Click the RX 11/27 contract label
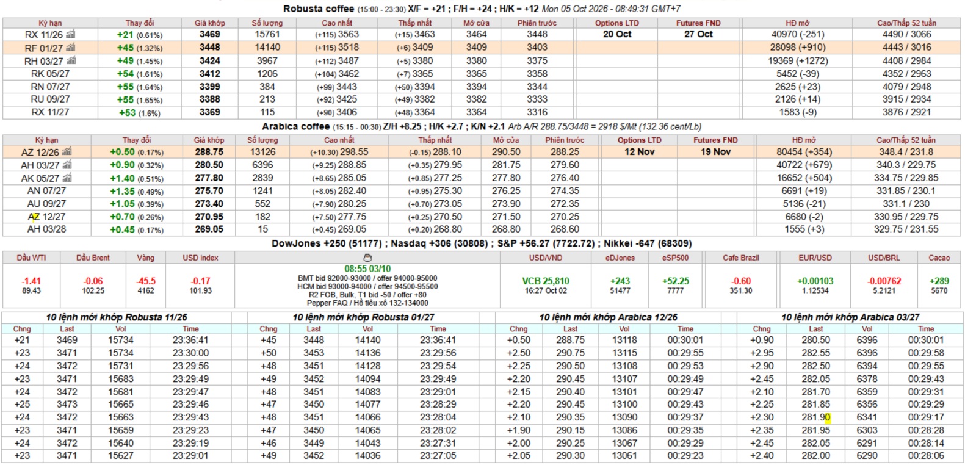This screenshot has height=465, width=965. pyautogui.click(x=50, y=112)
